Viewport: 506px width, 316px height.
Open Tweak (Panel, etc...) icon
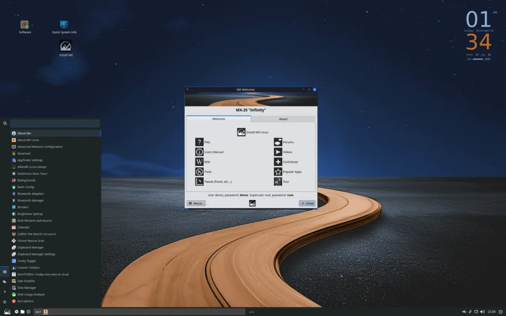[x=199, y=181]
